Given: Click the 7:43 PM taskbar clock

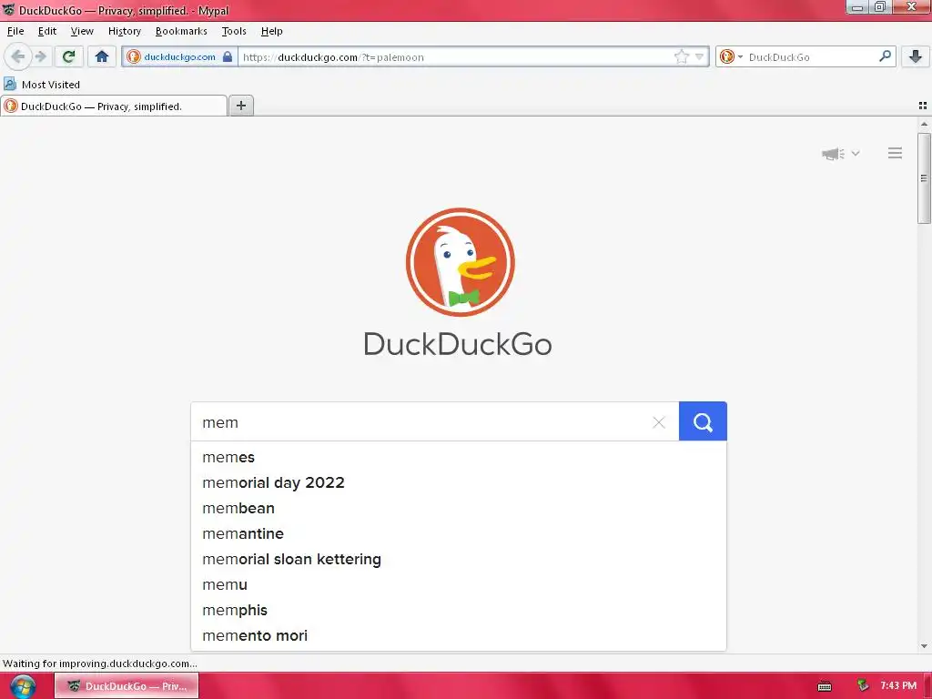Looking at the screenshot, I should [x=898, y=685].
